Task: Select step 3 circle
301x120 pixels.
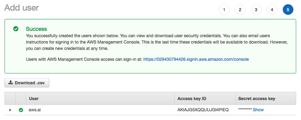Action: coord(256,10)
